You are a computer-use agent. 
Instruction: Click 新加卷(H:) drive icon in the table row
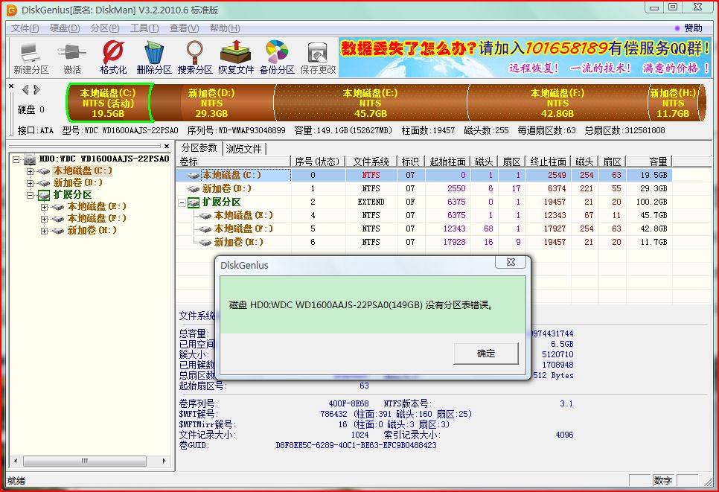pyautogui.click(x=205, y=242)
